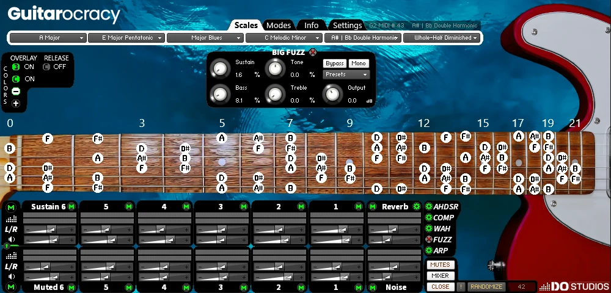Viewport: 611px width, 293px height.
Task: Click the Bass value 8.1 in Big Fuzz
Action: pos(240,100)
